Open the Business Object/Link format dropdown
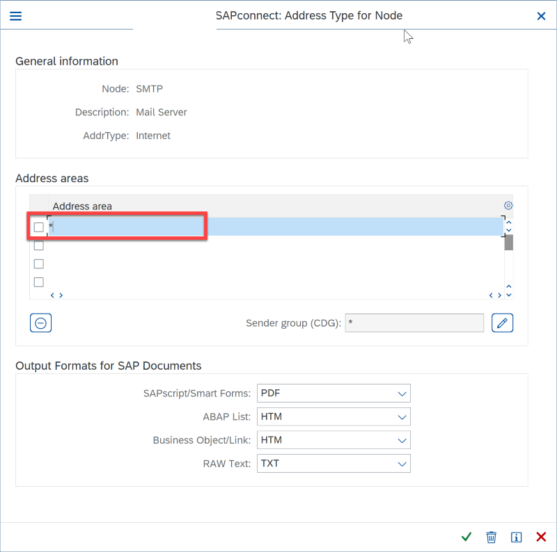The height and width of the screenshot is (552, 557). tap(334, 440)
